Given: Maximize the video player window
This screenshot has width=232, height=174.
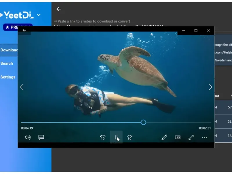Looking at the screenshot, I should pyautogui.click(x=196, y=31).
